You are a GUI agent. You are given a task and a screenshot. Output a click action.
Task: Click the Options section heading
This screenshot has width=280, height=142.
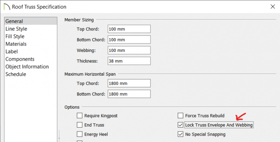point(72,107)
